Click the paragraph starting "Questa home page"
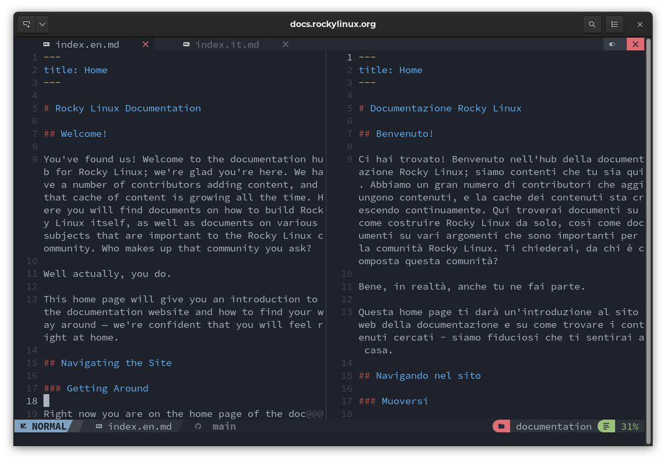The image size is (666, 461). click(501, 331)
